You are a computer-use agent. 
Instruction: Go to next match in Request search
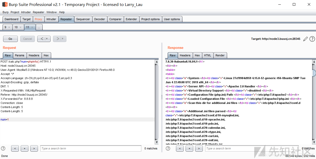34,148
